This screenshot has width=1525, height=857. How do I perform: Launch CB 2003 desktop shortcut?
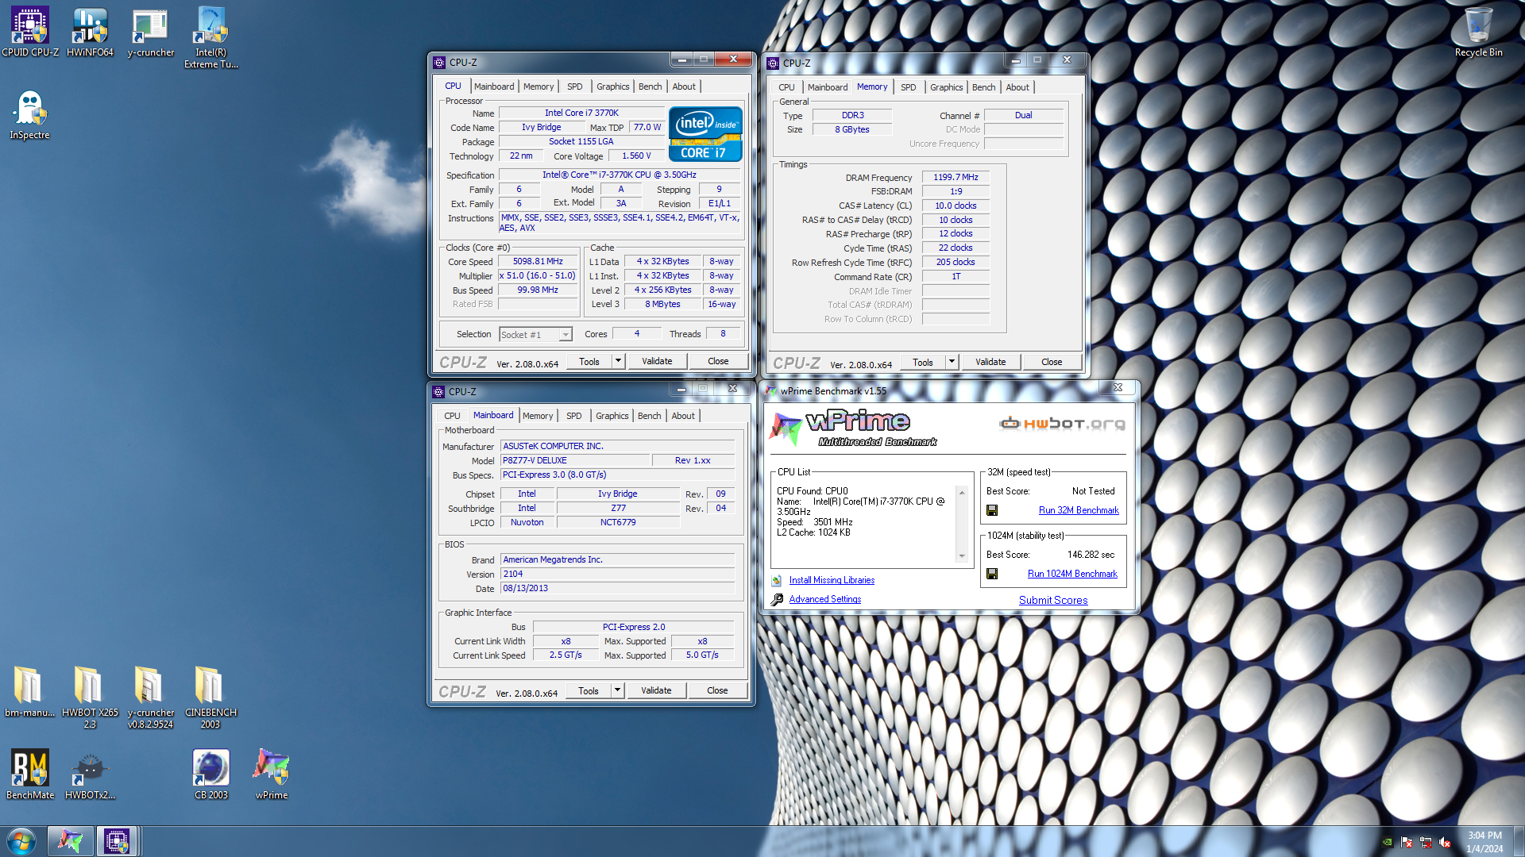(210, 774)
